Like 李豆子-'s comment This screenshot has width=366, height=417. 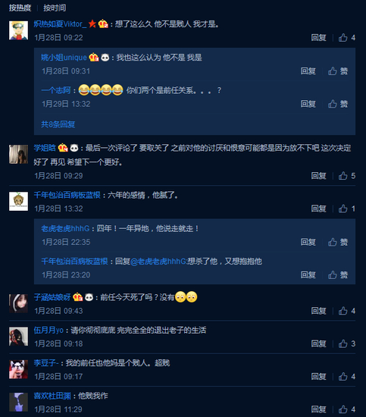tap(346, 377)
